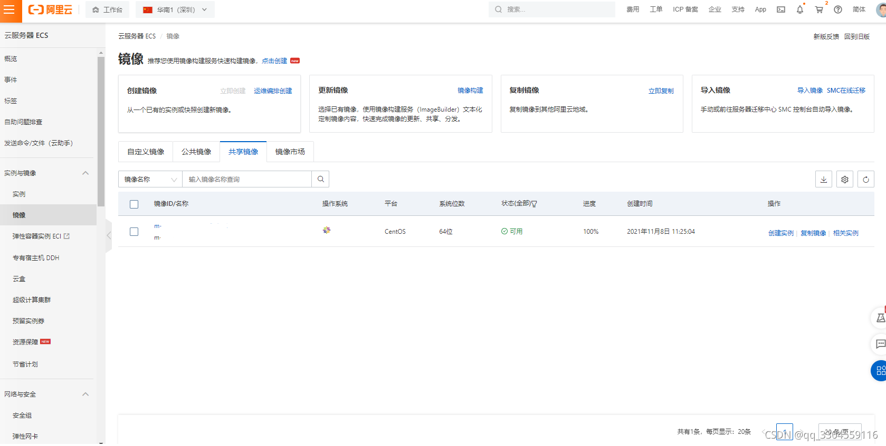Image resolution: width=886 pixels, height=446 pixels.
Task: Open the 工作台 workbench home
Action: pos(107,10)
